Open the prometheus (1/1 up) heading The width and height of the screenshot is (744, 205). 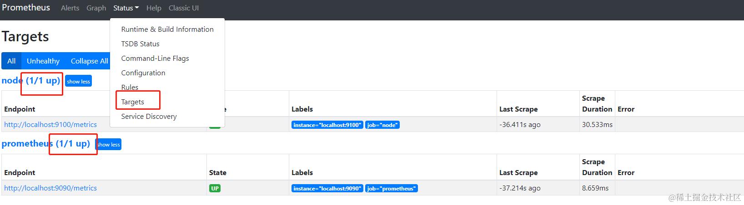click(x=46, y=144)
